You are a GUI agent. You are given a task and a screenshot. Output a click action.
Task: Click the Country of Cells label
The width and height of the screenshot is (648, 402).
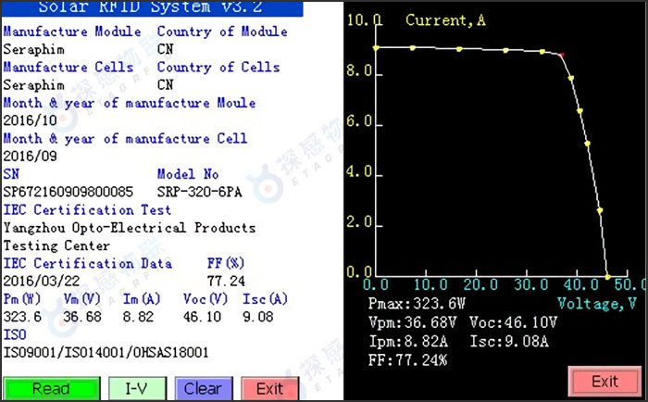(218, 67)
